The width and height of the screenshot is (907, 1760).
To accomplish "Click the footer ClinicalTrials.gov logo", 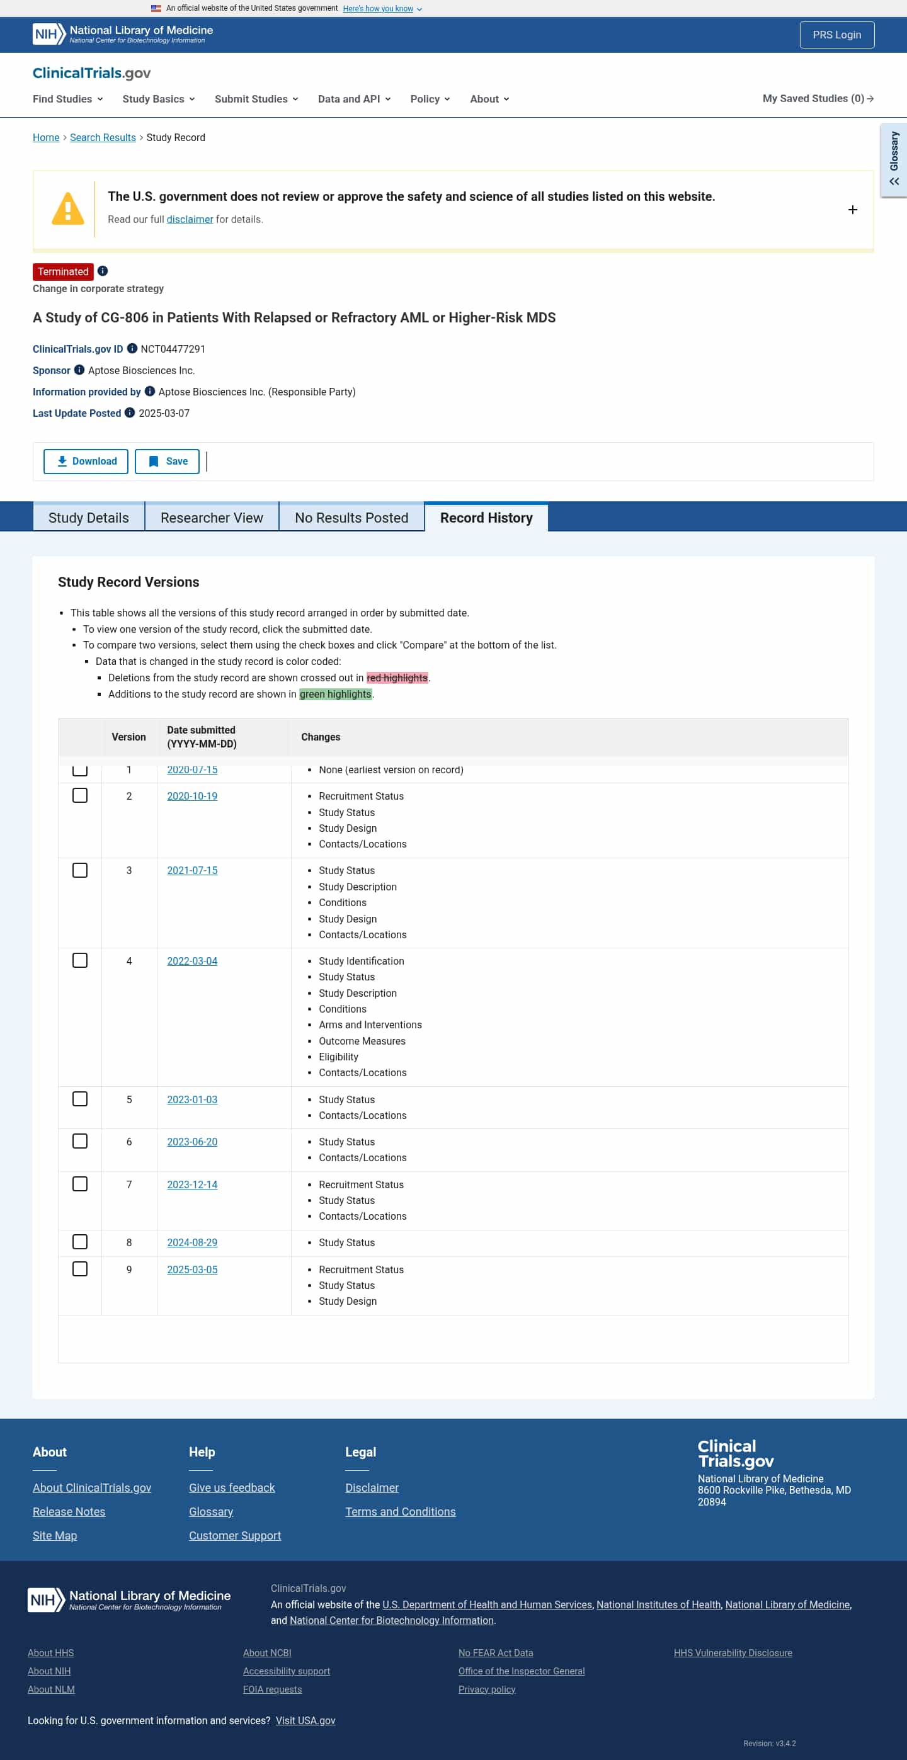I will point(736,1453).
